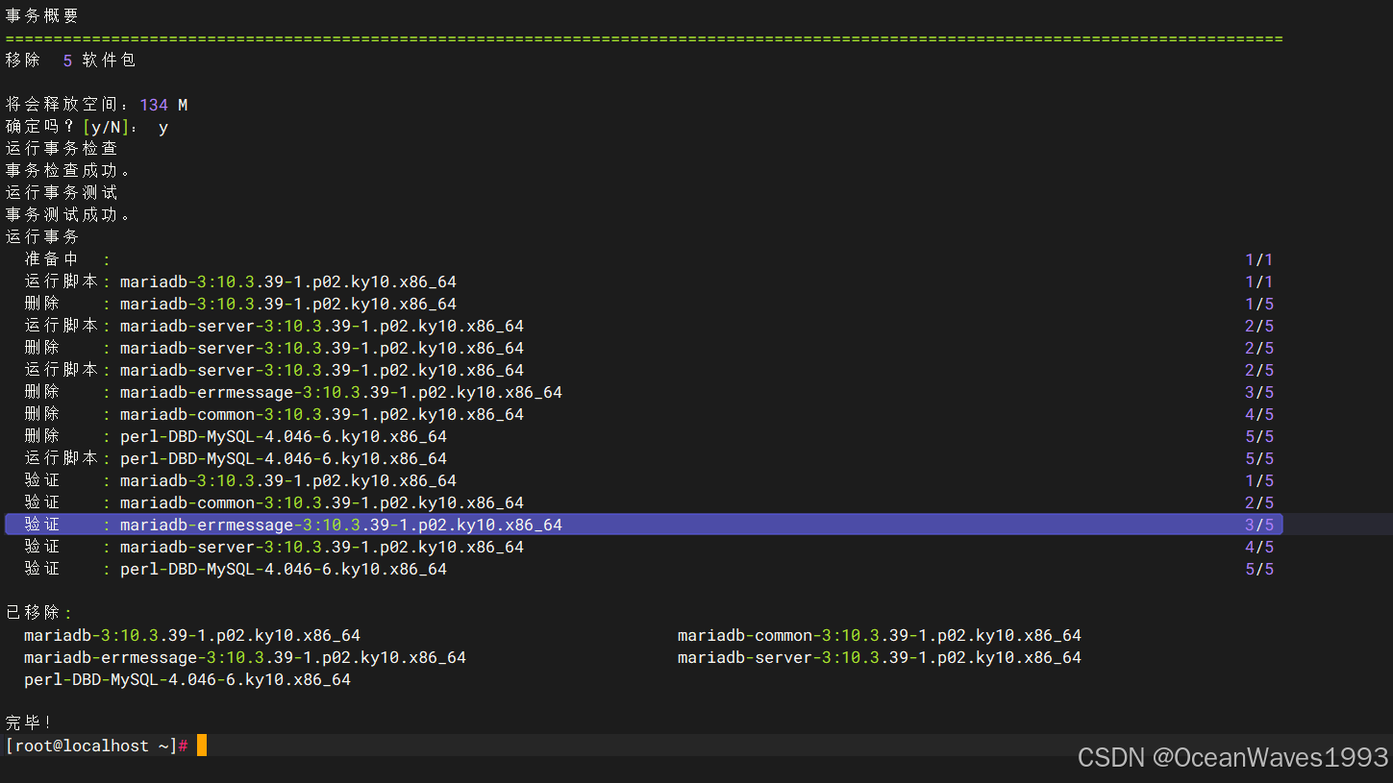Click the '事务测试成功。' line
The image size is (1393, 783).
pos(68,214)
